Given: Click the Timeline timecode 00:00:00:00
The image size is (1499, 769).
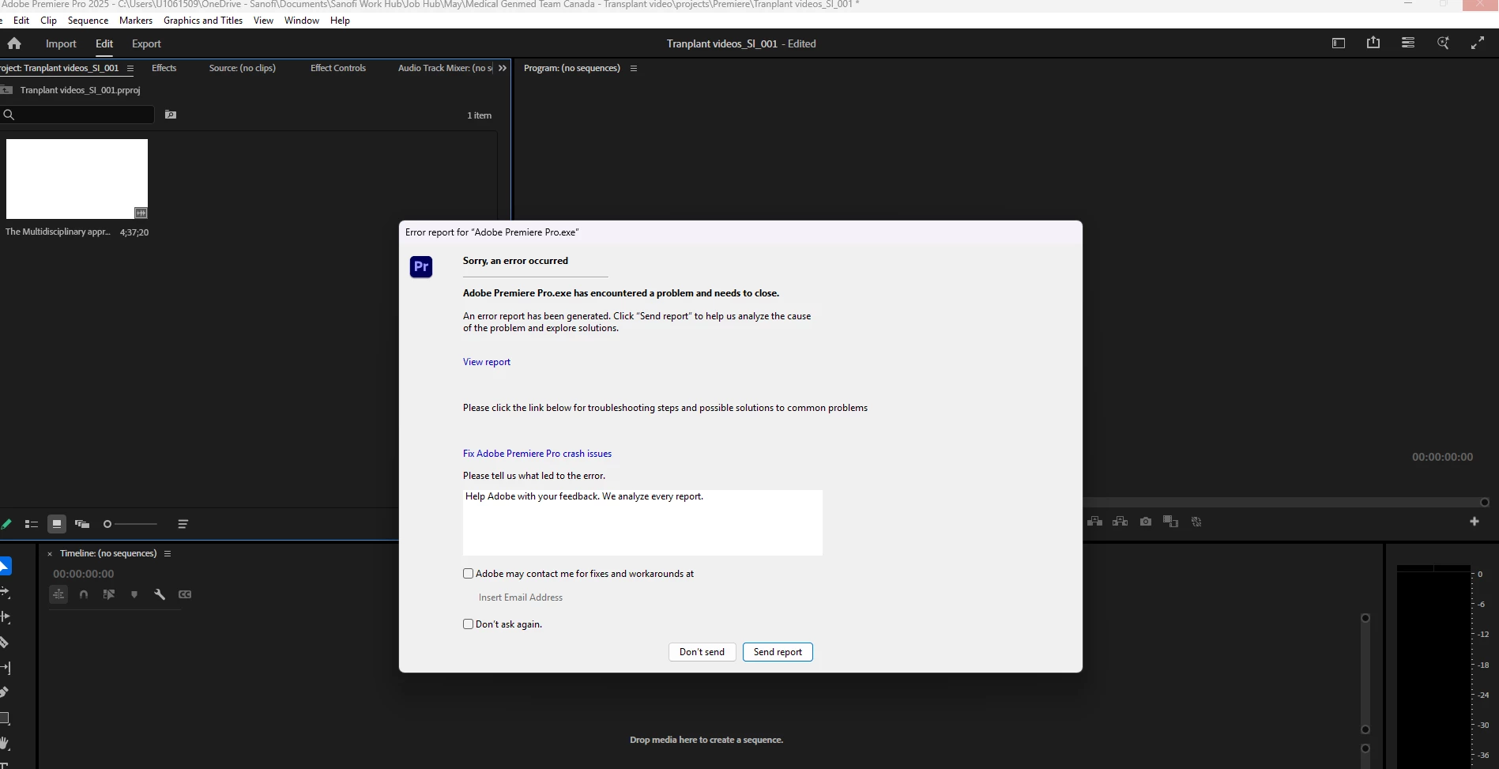Looking at the screenshot, I should pyautogui.click(x=84, y=574).
